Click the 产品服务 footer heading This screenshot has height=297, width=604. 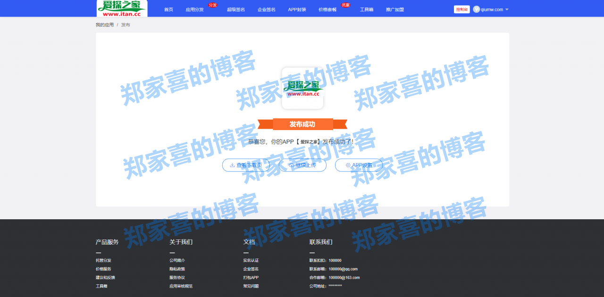(x=107, y=242)
